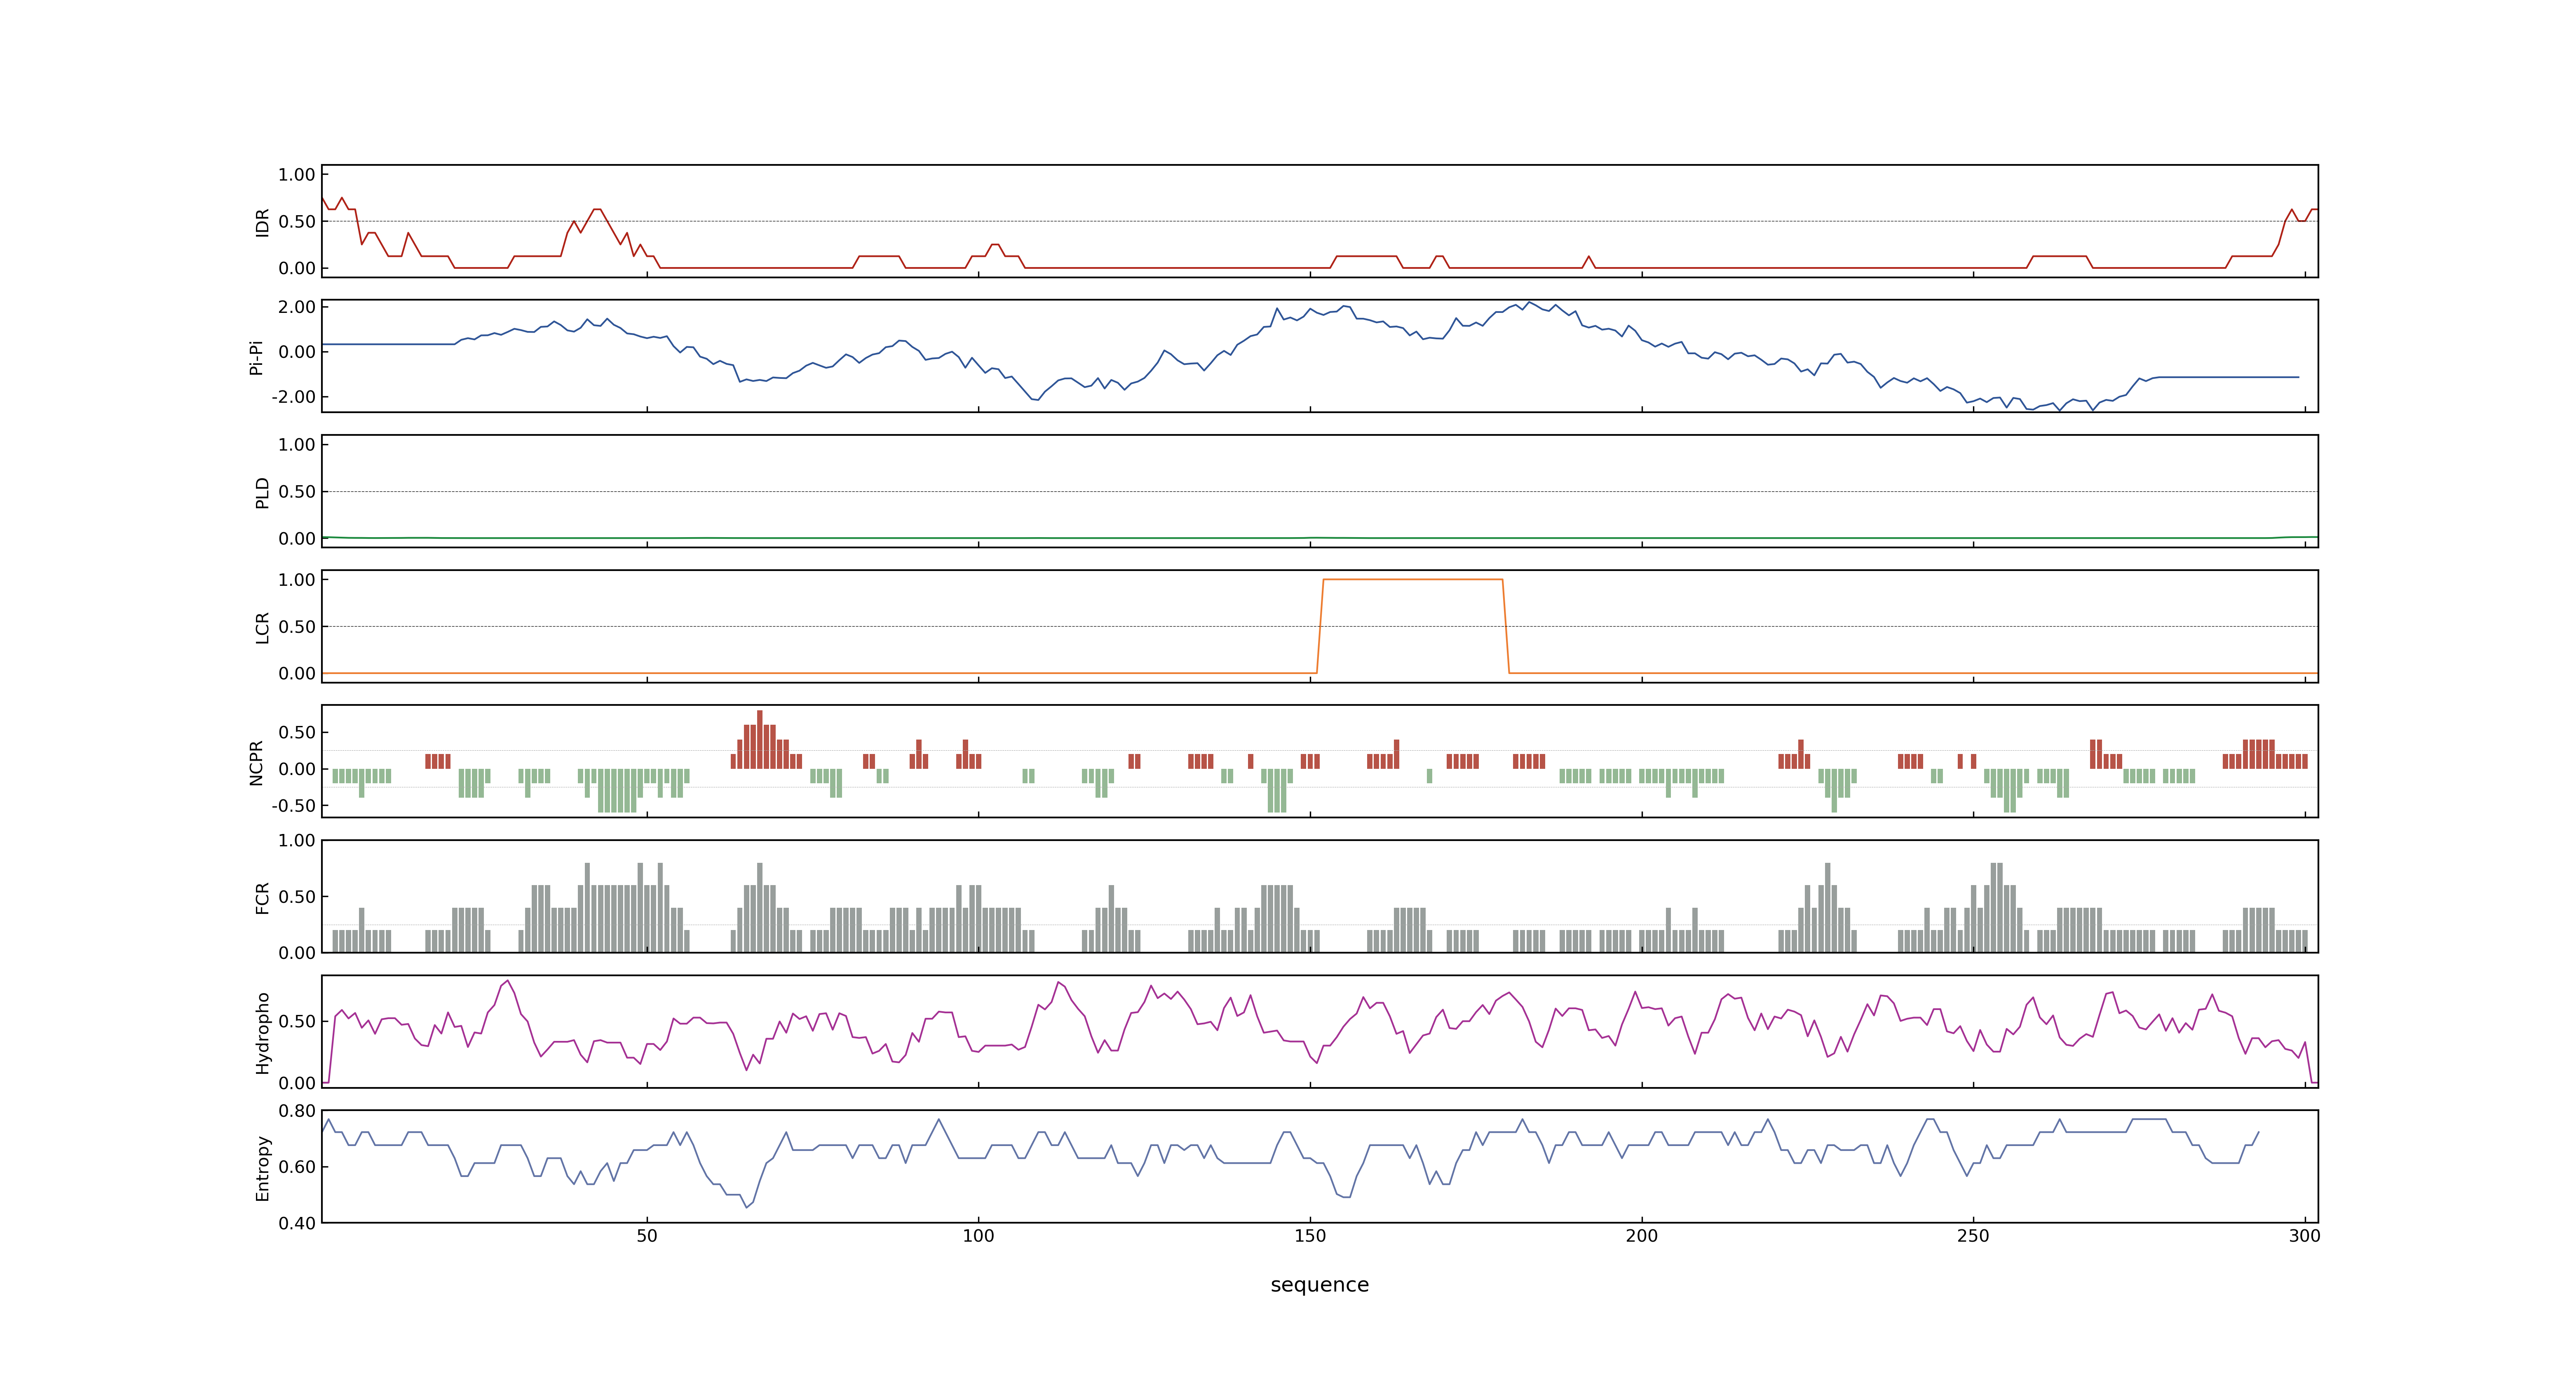Click the orange LCR plateau at value 1.00
Viewport: 2576px width, 1374px height.
coord(1412,580)
